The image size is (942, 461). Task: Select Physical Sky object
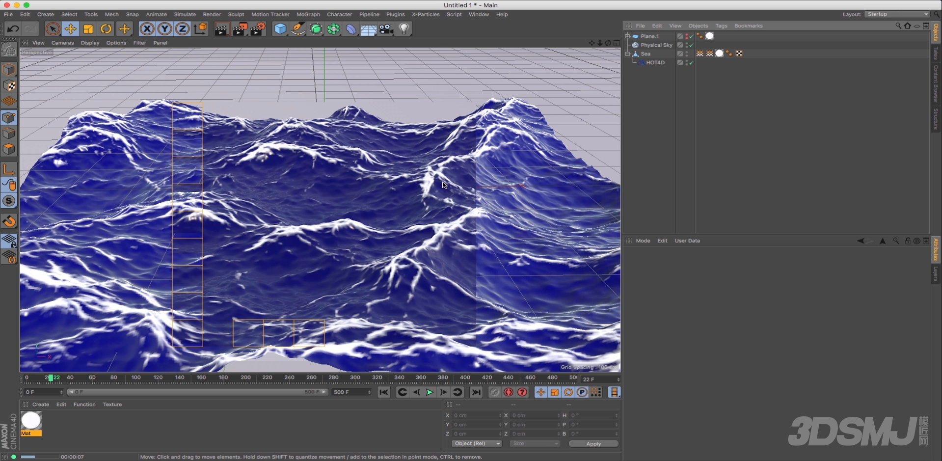pyautogui.click(x=656, y=45)
